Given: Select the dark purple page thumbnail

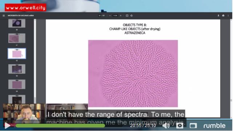Looking at the screenshot, I should click(x=17, y=69).
